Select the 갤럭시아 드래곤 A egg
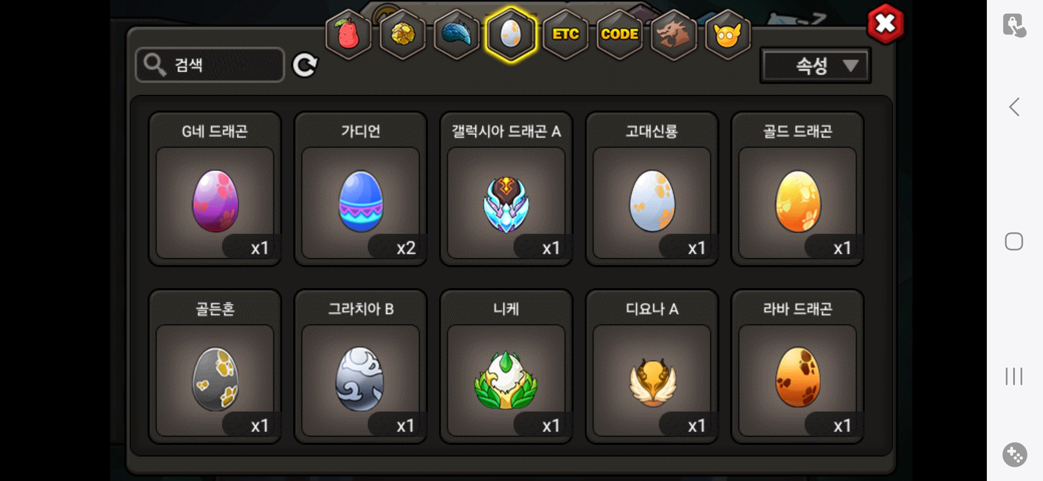The width and height of the screenshot is (1043, 481). [506, 189]
